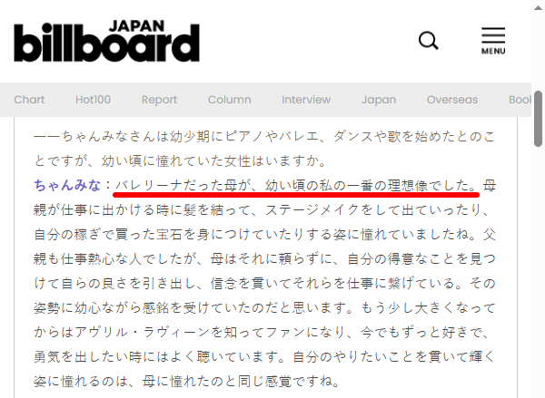Open search with the magnifier icon
The image size is (545, 398).
click(429, 41)
